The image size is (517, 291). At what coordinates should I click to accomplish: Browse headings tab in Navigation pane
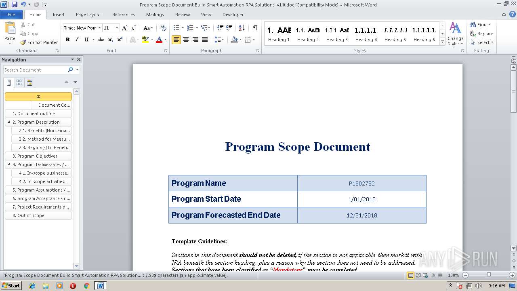[9, 83]
